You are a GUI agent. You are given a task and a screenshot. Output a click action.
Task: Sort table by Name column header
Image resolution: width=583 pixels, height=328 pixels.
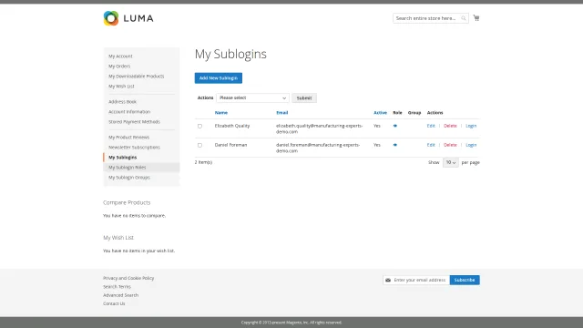pos(220,113)
